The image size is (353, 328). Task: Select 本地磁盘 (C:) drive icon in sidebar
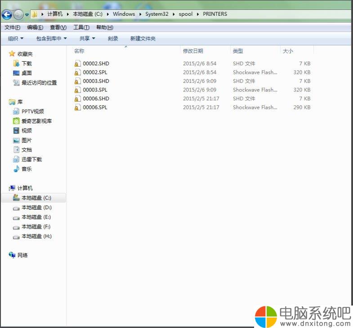tap(16, 198)
